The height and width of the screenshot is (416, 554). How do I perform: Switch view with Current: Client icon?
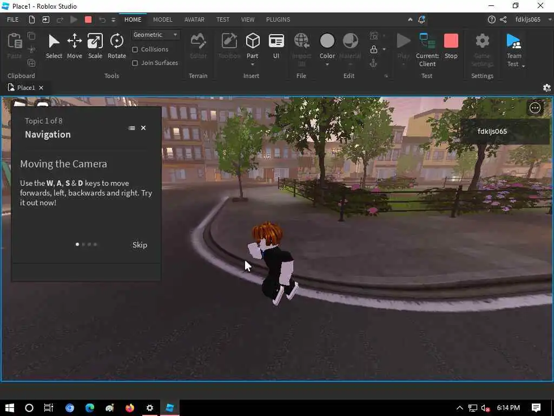(x=427, y=41)
